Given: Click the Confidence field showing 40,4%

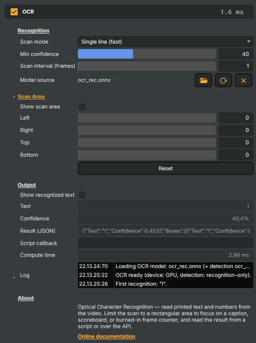Looking at the screenshot, I should 166,219.
